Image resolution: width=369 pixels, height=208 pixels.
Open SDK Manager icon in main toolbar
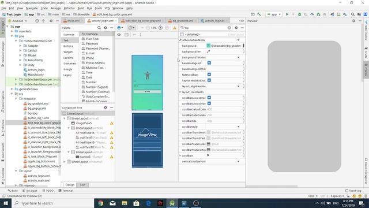pos(345,14)
